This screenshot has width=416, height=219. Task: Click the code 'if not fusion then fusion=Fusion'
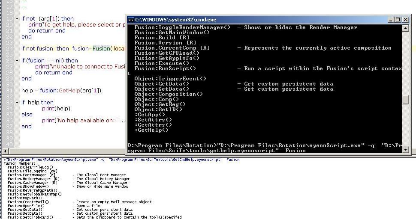(66, 49)
